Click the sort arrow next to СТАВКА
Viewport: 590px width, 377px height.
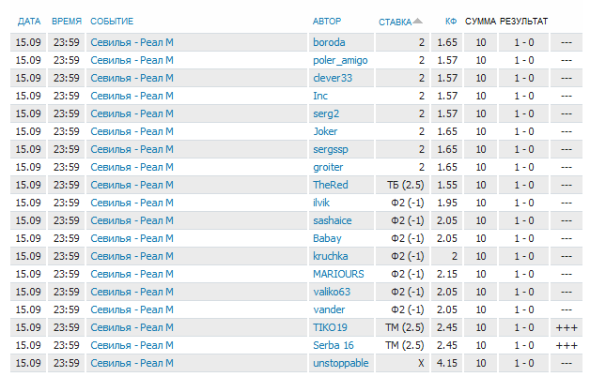(x=418, y=21)
